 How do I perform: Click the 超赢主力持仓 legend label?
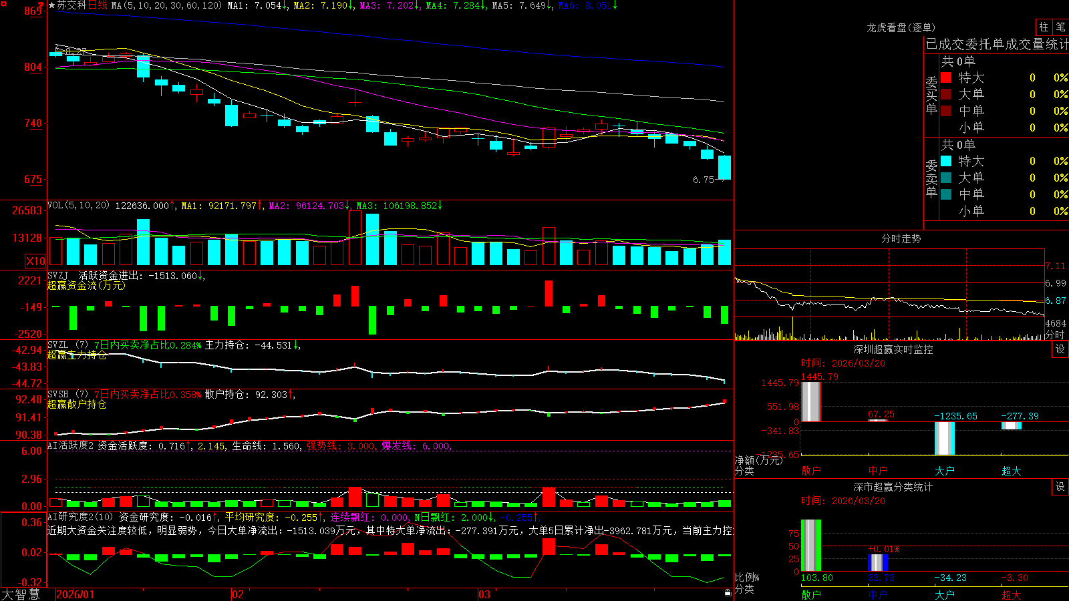(x=77, y=355)
